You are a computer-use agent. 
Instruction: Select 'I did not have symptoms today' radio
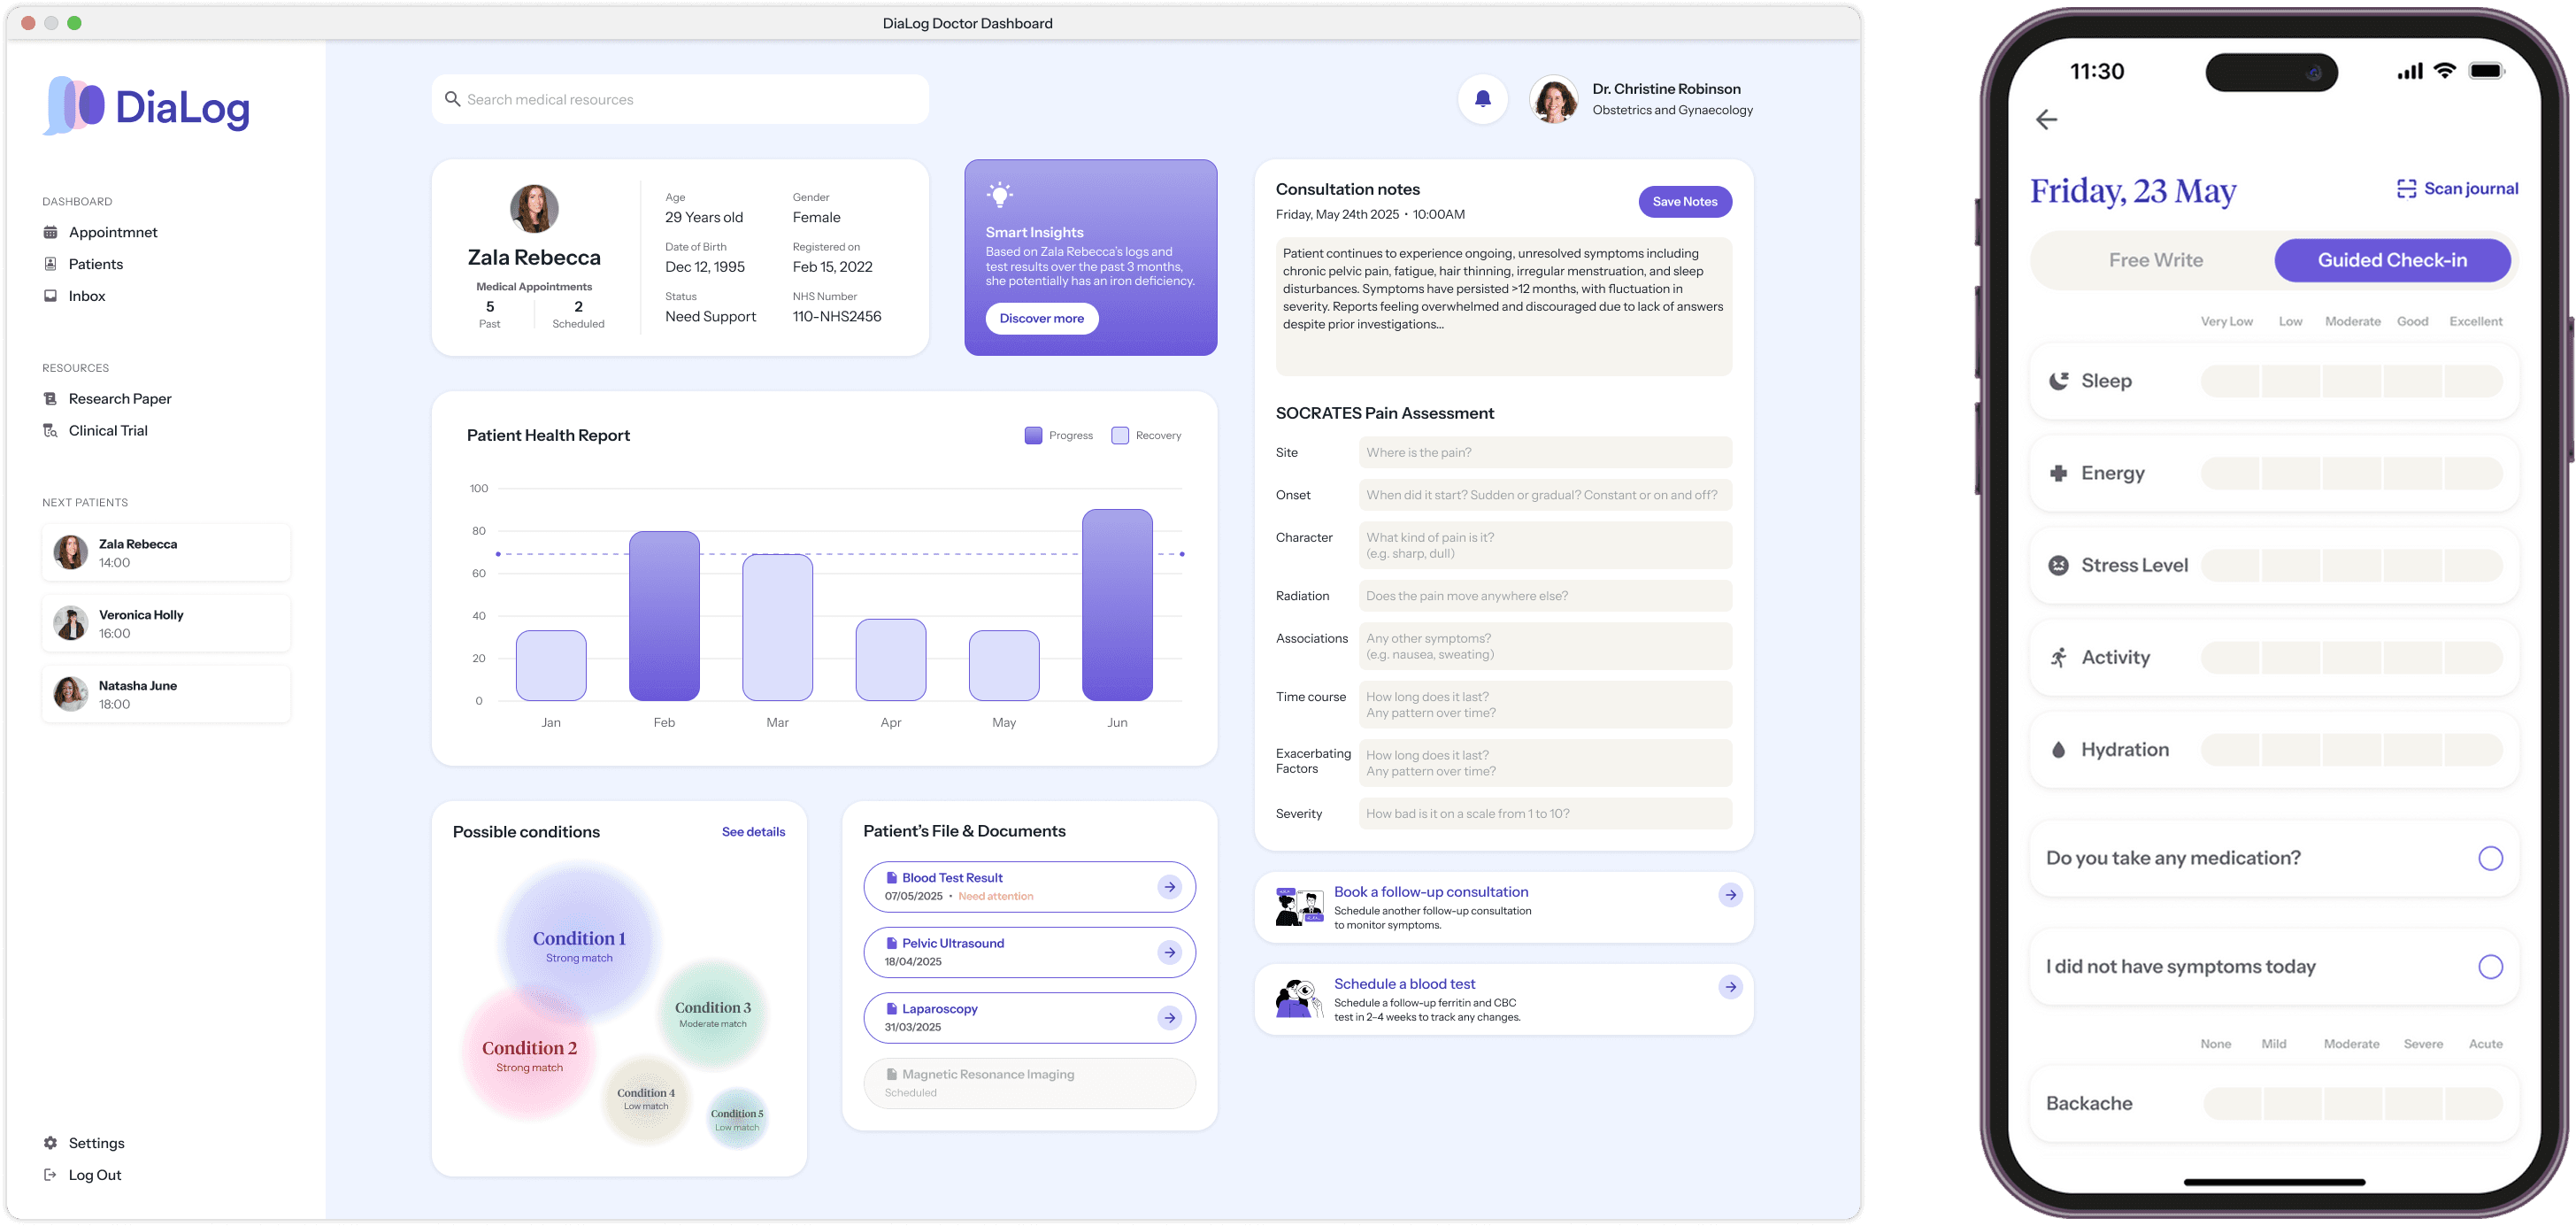(x=2490, y=967)
